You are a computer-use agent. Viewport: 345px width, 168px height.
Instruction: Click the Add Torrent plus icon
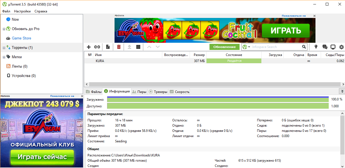[x=89, y=47]
